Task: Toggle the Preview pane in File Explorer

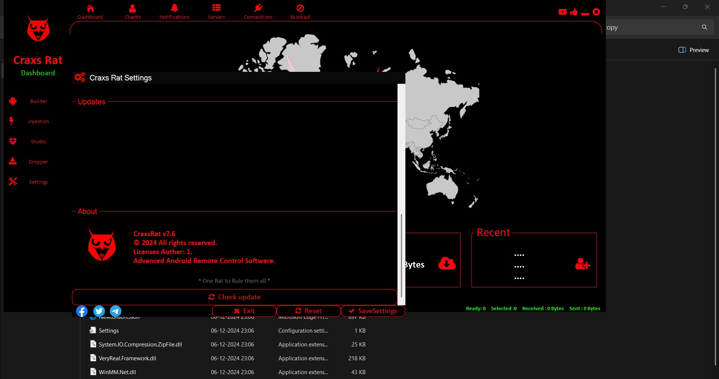Action: coord(694,50)
